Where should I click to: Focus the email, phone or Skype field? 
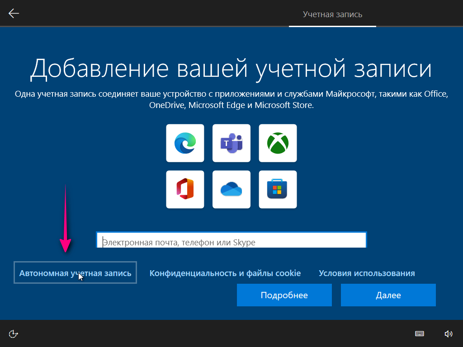point(231,242)
